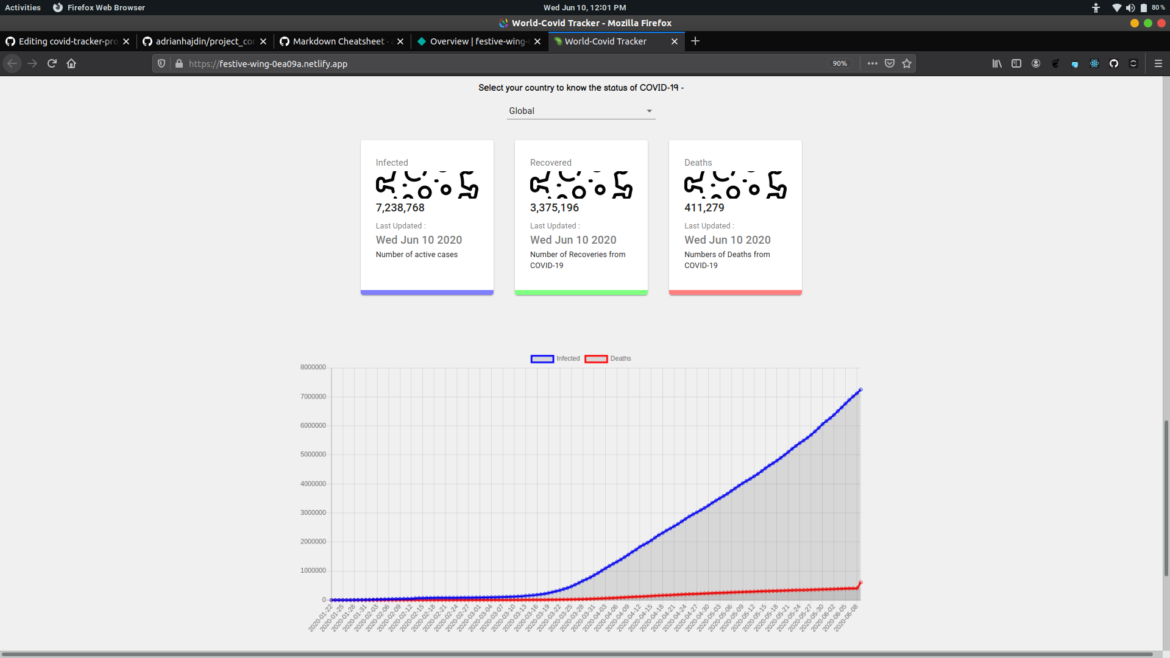The image size is (1170, 658).
Task: Open the Firefox Library icon
Action: [x=997, y=63]
